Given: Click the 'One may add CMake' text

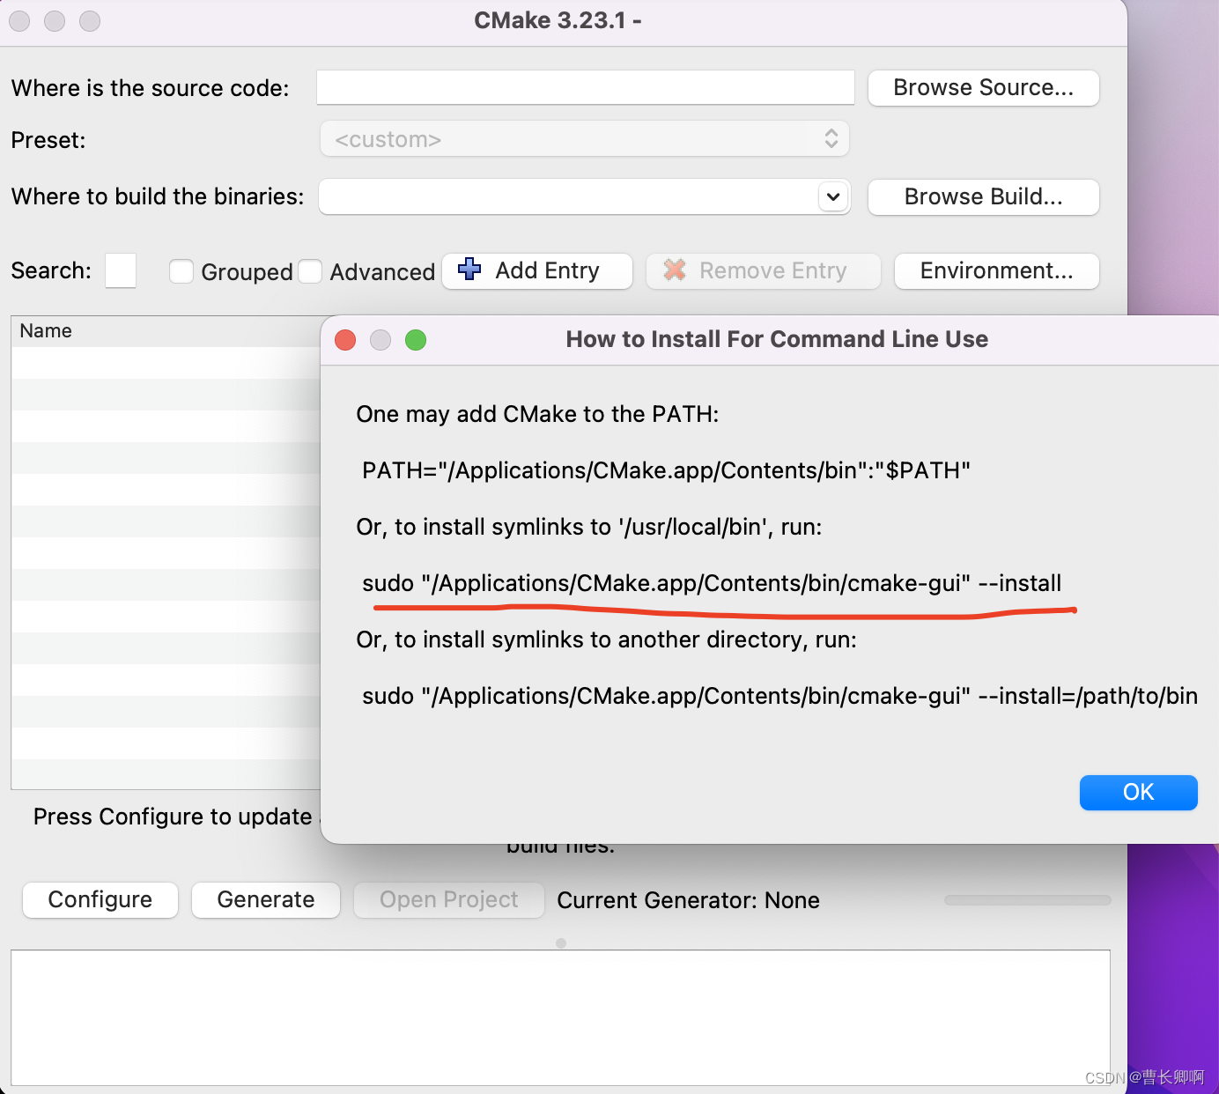Looking at the screenshot, I should (x=537, y=414).
